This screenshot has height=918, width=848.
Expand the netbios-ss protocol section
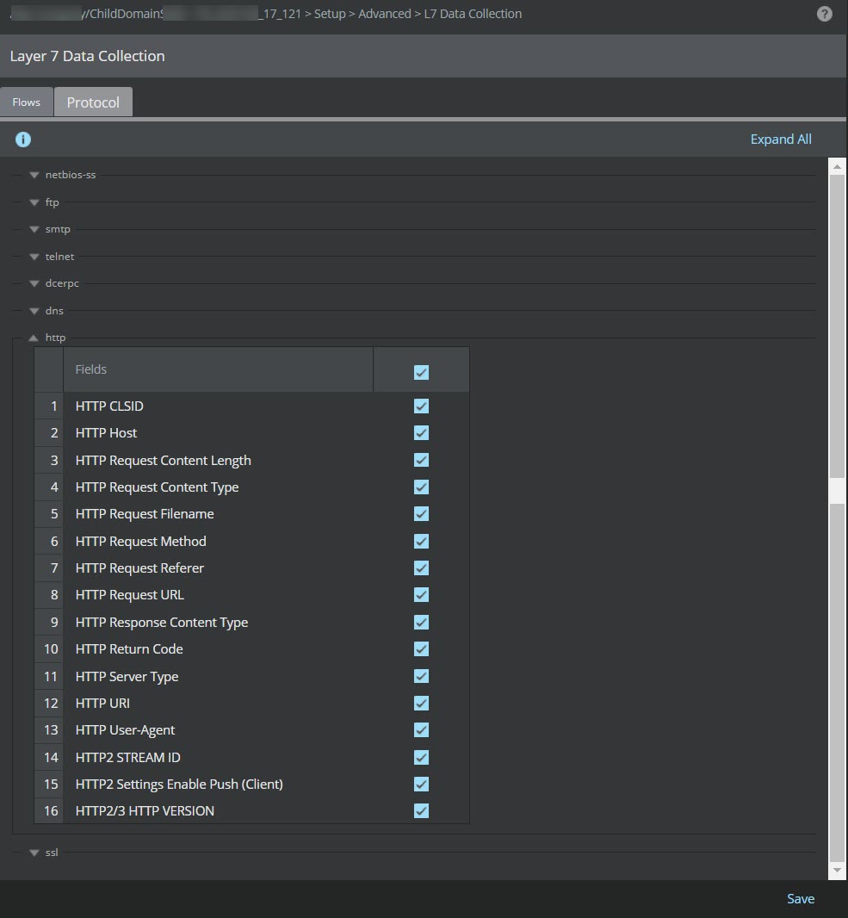click(34, 175)
